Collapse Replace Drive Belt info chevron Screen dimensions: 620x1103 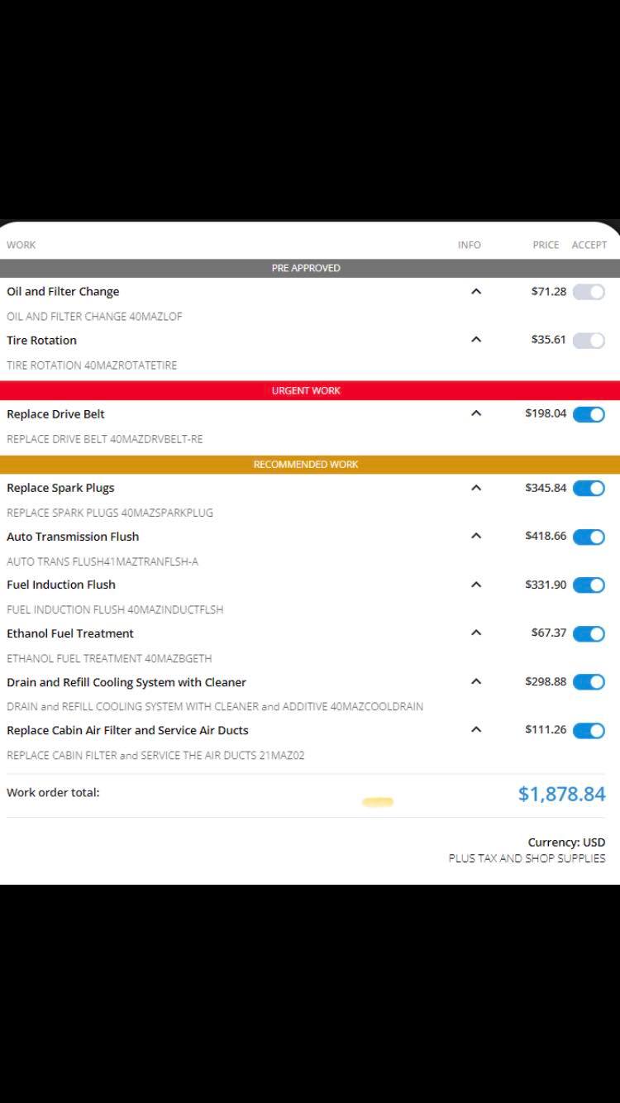pyautogui.click(x=476, y=413)
